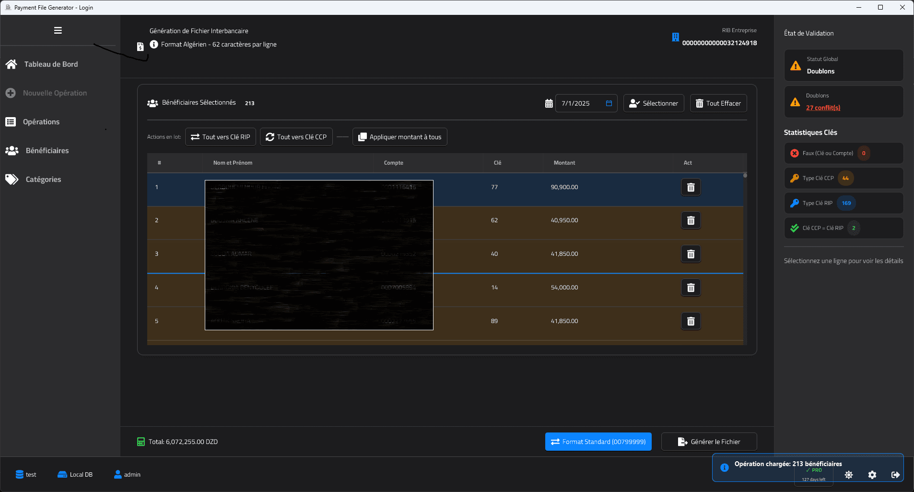This screenshot has height=492, width=914.
Task: Delete row 3 with trash icon
Action: [691, 254]
